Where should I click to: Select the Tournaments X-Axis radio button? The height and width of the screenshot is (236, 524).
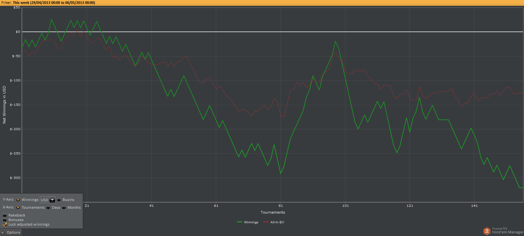pyautogui.click(x=18, y=207)
